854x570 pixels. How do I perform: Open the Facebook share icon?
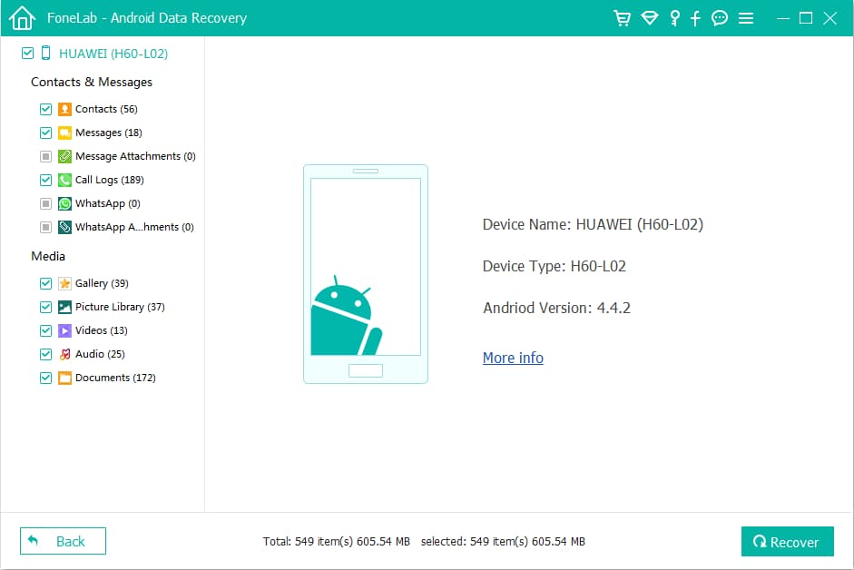pyautogui.click(x=696, y=17)
